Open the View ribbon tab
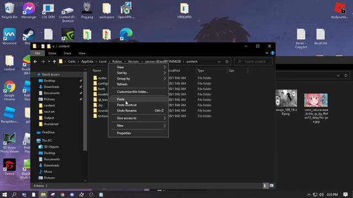 pos(82,53)
